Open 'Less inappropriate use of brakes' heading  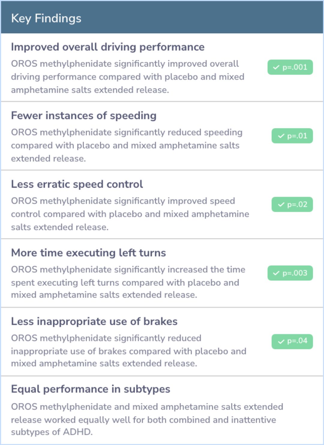[94, 321]
